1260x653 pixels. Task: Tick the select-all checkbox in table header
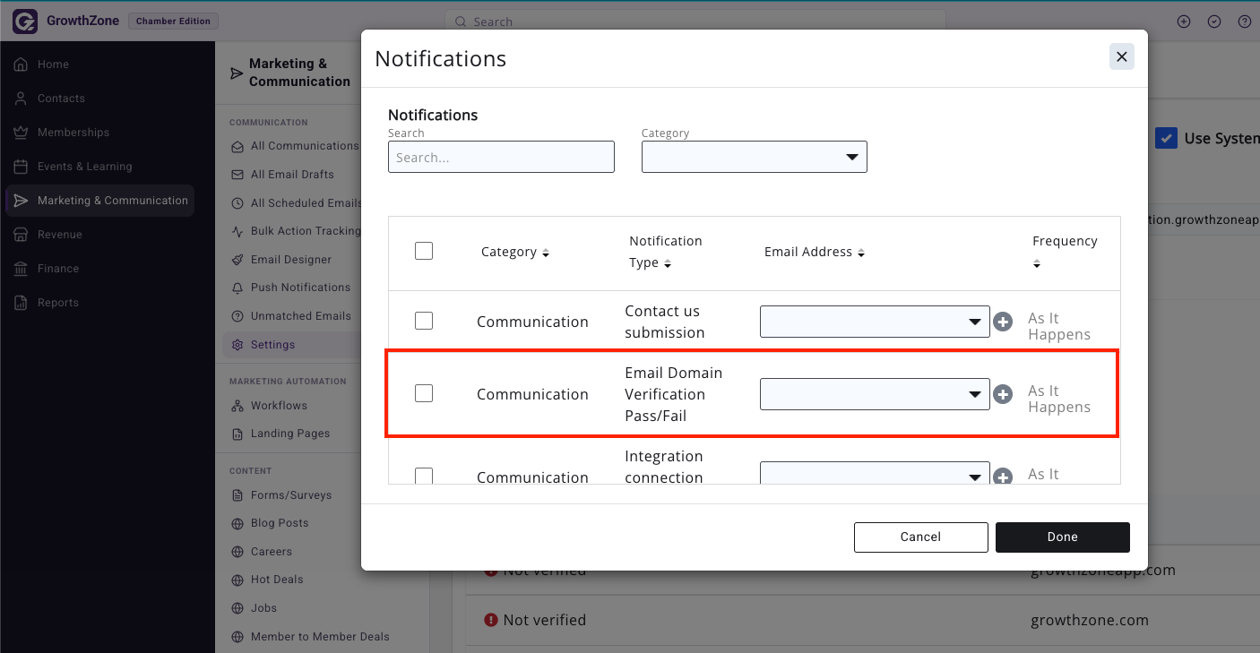[x=424, y=251]
